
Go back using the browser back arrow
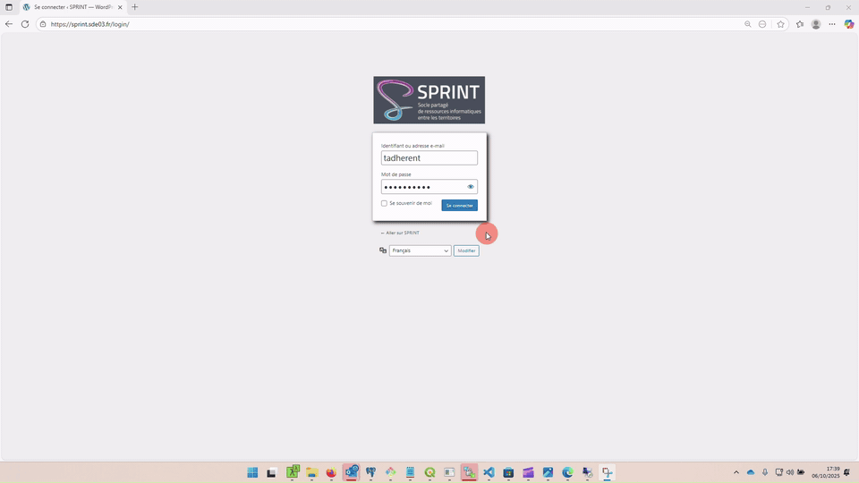point(9,24)
